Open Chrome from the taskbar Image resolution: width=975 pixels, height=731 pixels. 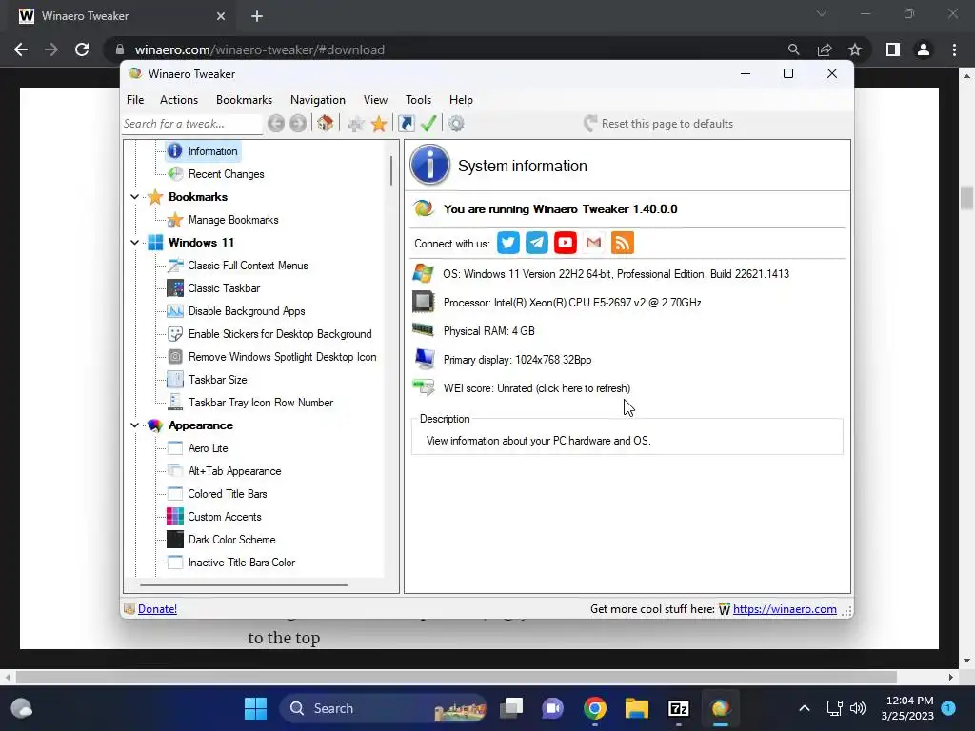(x=595, y=708)
